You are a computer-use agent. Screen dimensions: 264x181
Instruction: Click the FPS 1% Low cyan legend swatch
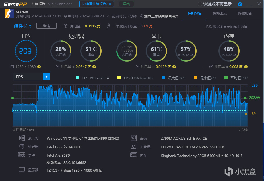pos(78,78)
